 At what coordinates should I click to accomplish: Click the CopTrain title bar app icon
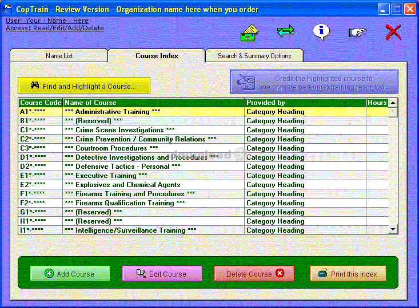tap(7, 9)
